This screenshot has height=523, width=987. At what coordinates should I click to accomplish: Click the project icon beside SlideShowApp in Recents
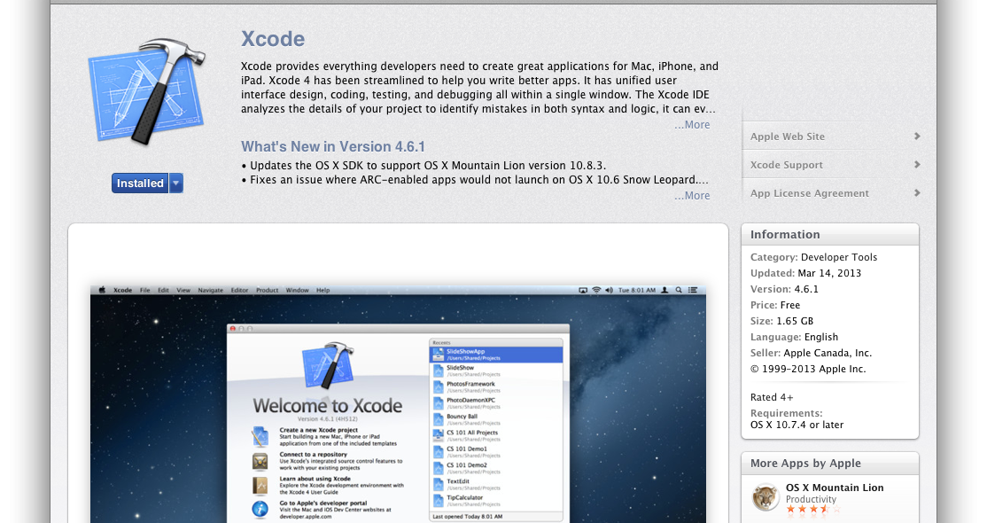tap(438, 354)
